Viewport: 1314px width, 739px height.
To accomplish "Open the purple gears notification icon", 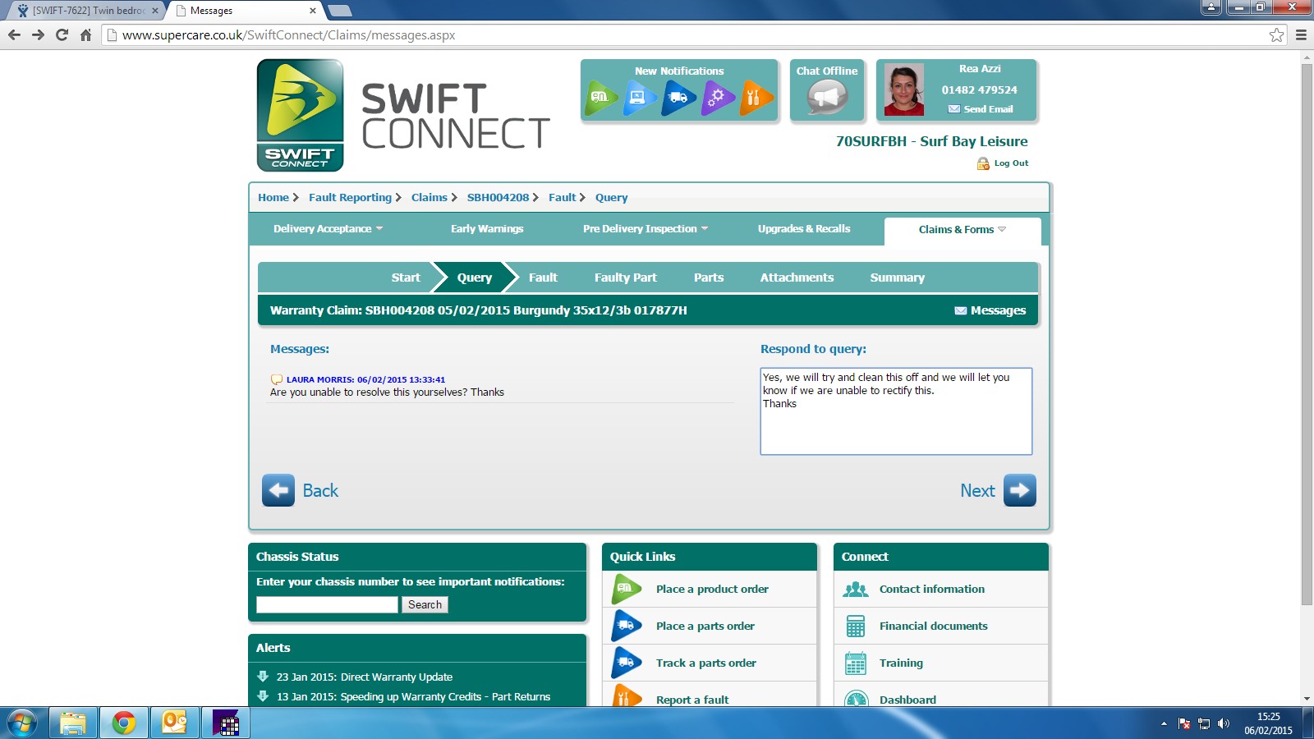I will [717, 99].
